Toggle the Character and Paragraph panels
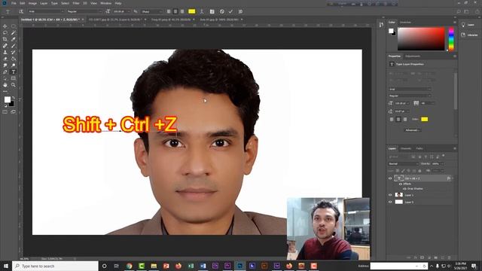 212,11
